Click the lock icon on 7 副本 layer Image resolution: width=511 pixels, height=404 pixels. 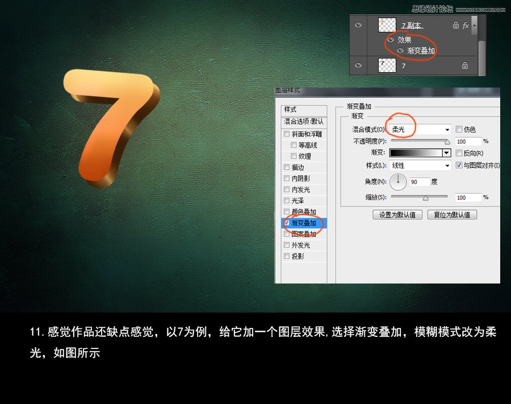pyautogui.click(x=455, y=25)
